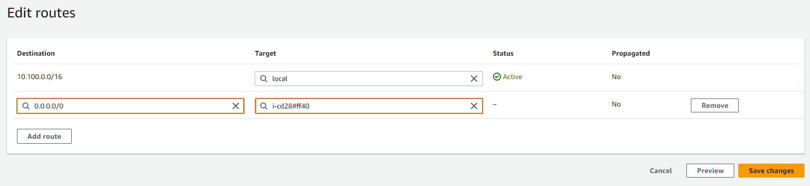Cancel editing the routes

(661, 171)
